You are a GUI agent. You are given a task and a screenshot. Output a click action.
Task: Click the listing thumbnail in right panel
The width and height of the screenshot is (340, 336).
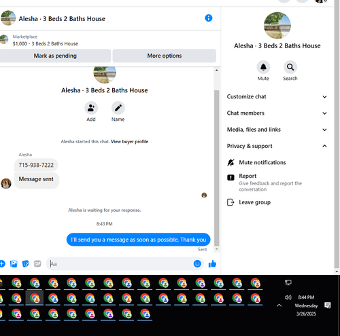click(277, 25)
